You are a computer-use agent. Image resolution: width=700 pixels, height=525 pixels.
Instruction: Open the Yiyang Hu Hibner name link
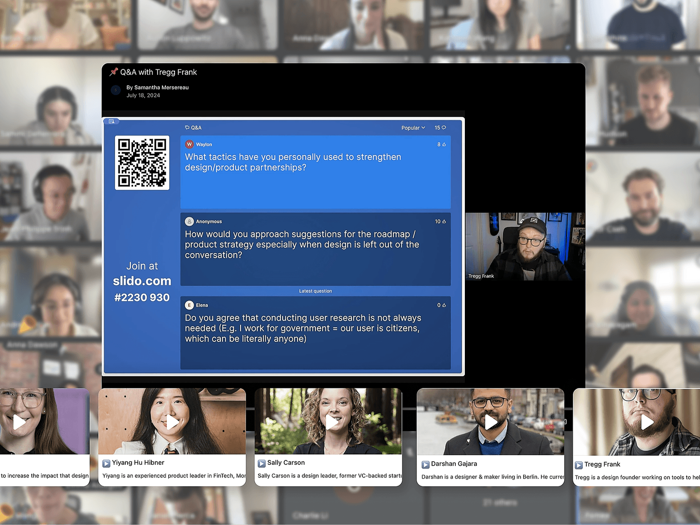[138, 463]
